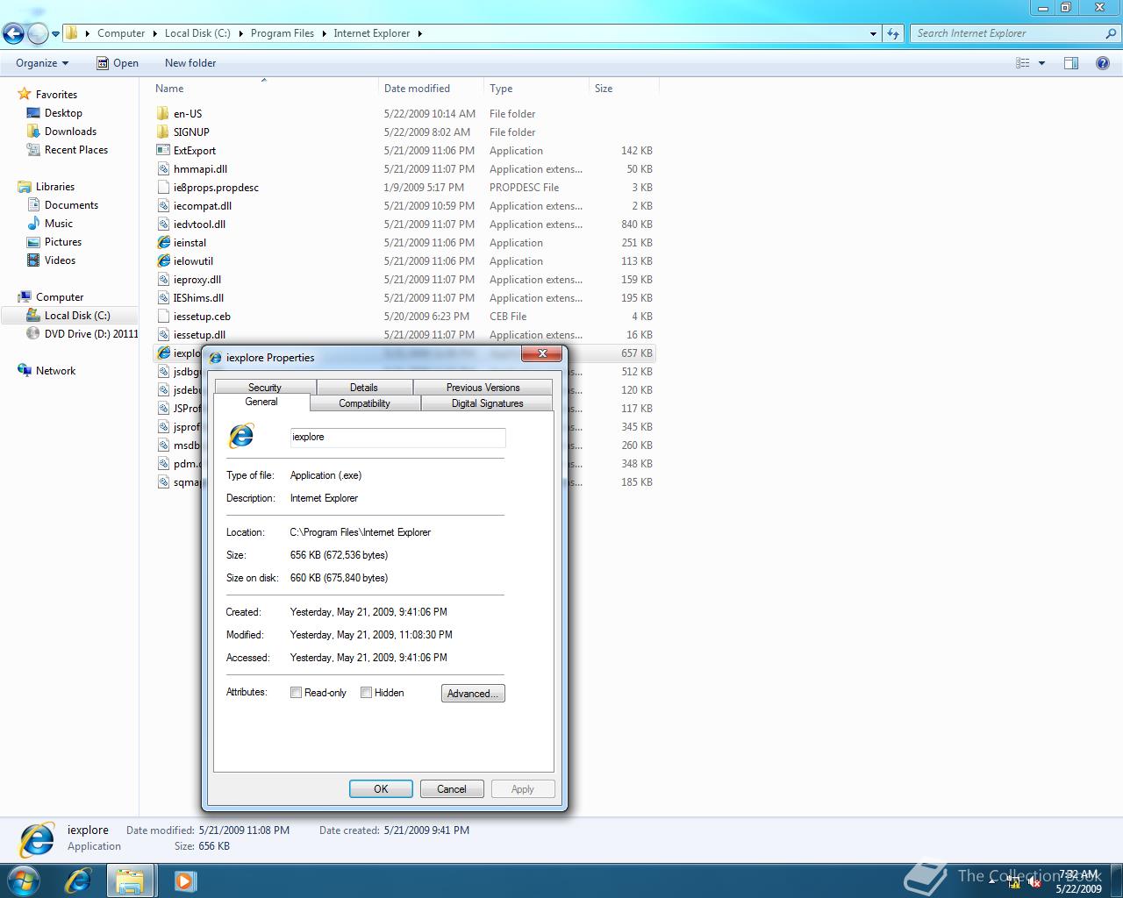Open recent pages dropdown arrow
Image resolution: width=1123 pixels, height=898 pixels.
[x=56, y=34]
